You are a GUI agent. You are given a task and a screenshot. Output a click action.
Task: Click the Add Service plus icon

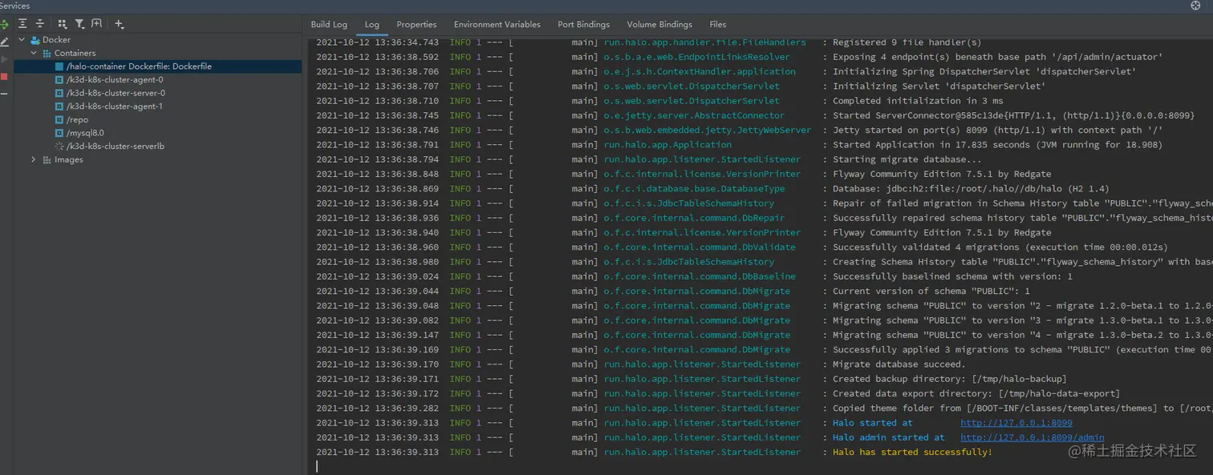pyautogui.click(x=120, y=24)
